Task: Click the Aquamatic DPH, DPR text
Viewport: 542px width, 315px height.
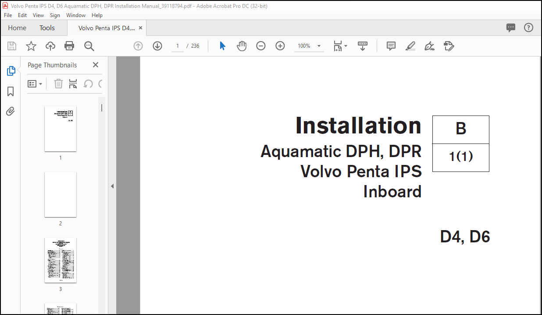Action: 341,151
